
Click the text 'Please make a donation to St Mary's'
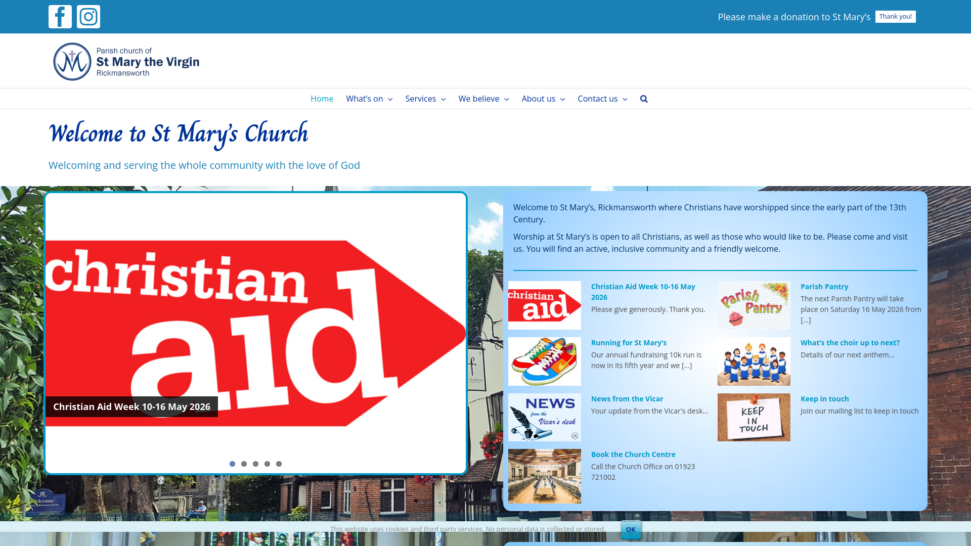tap(794, 17)
